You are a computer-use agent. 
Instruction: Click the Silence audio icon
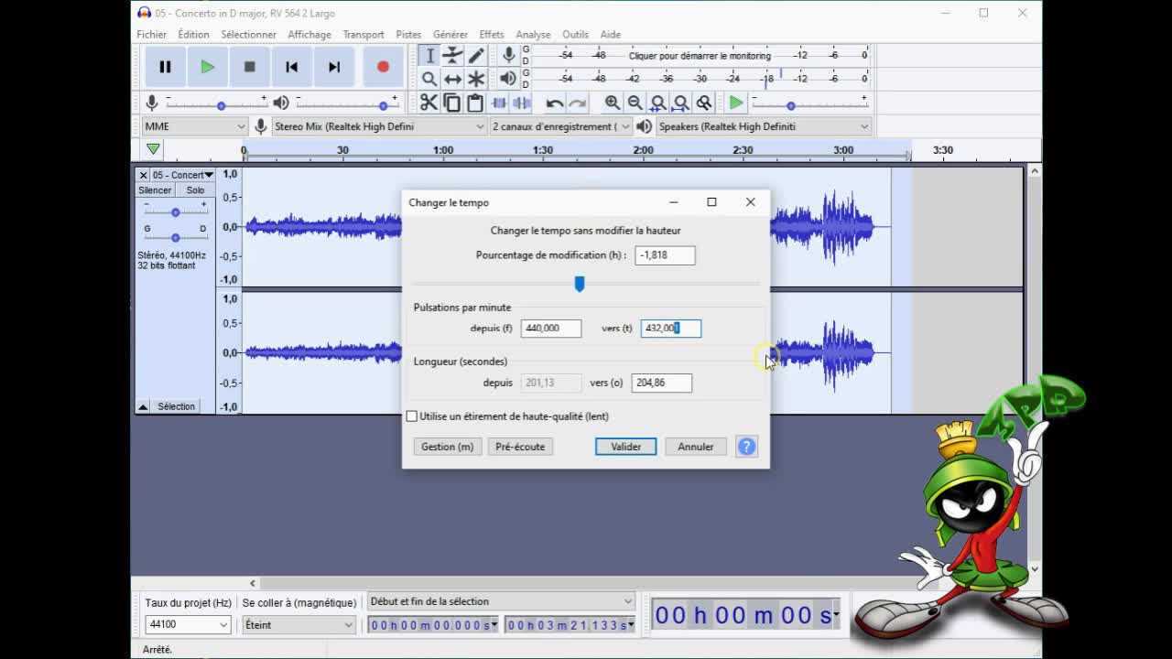(x=521, y=103)
